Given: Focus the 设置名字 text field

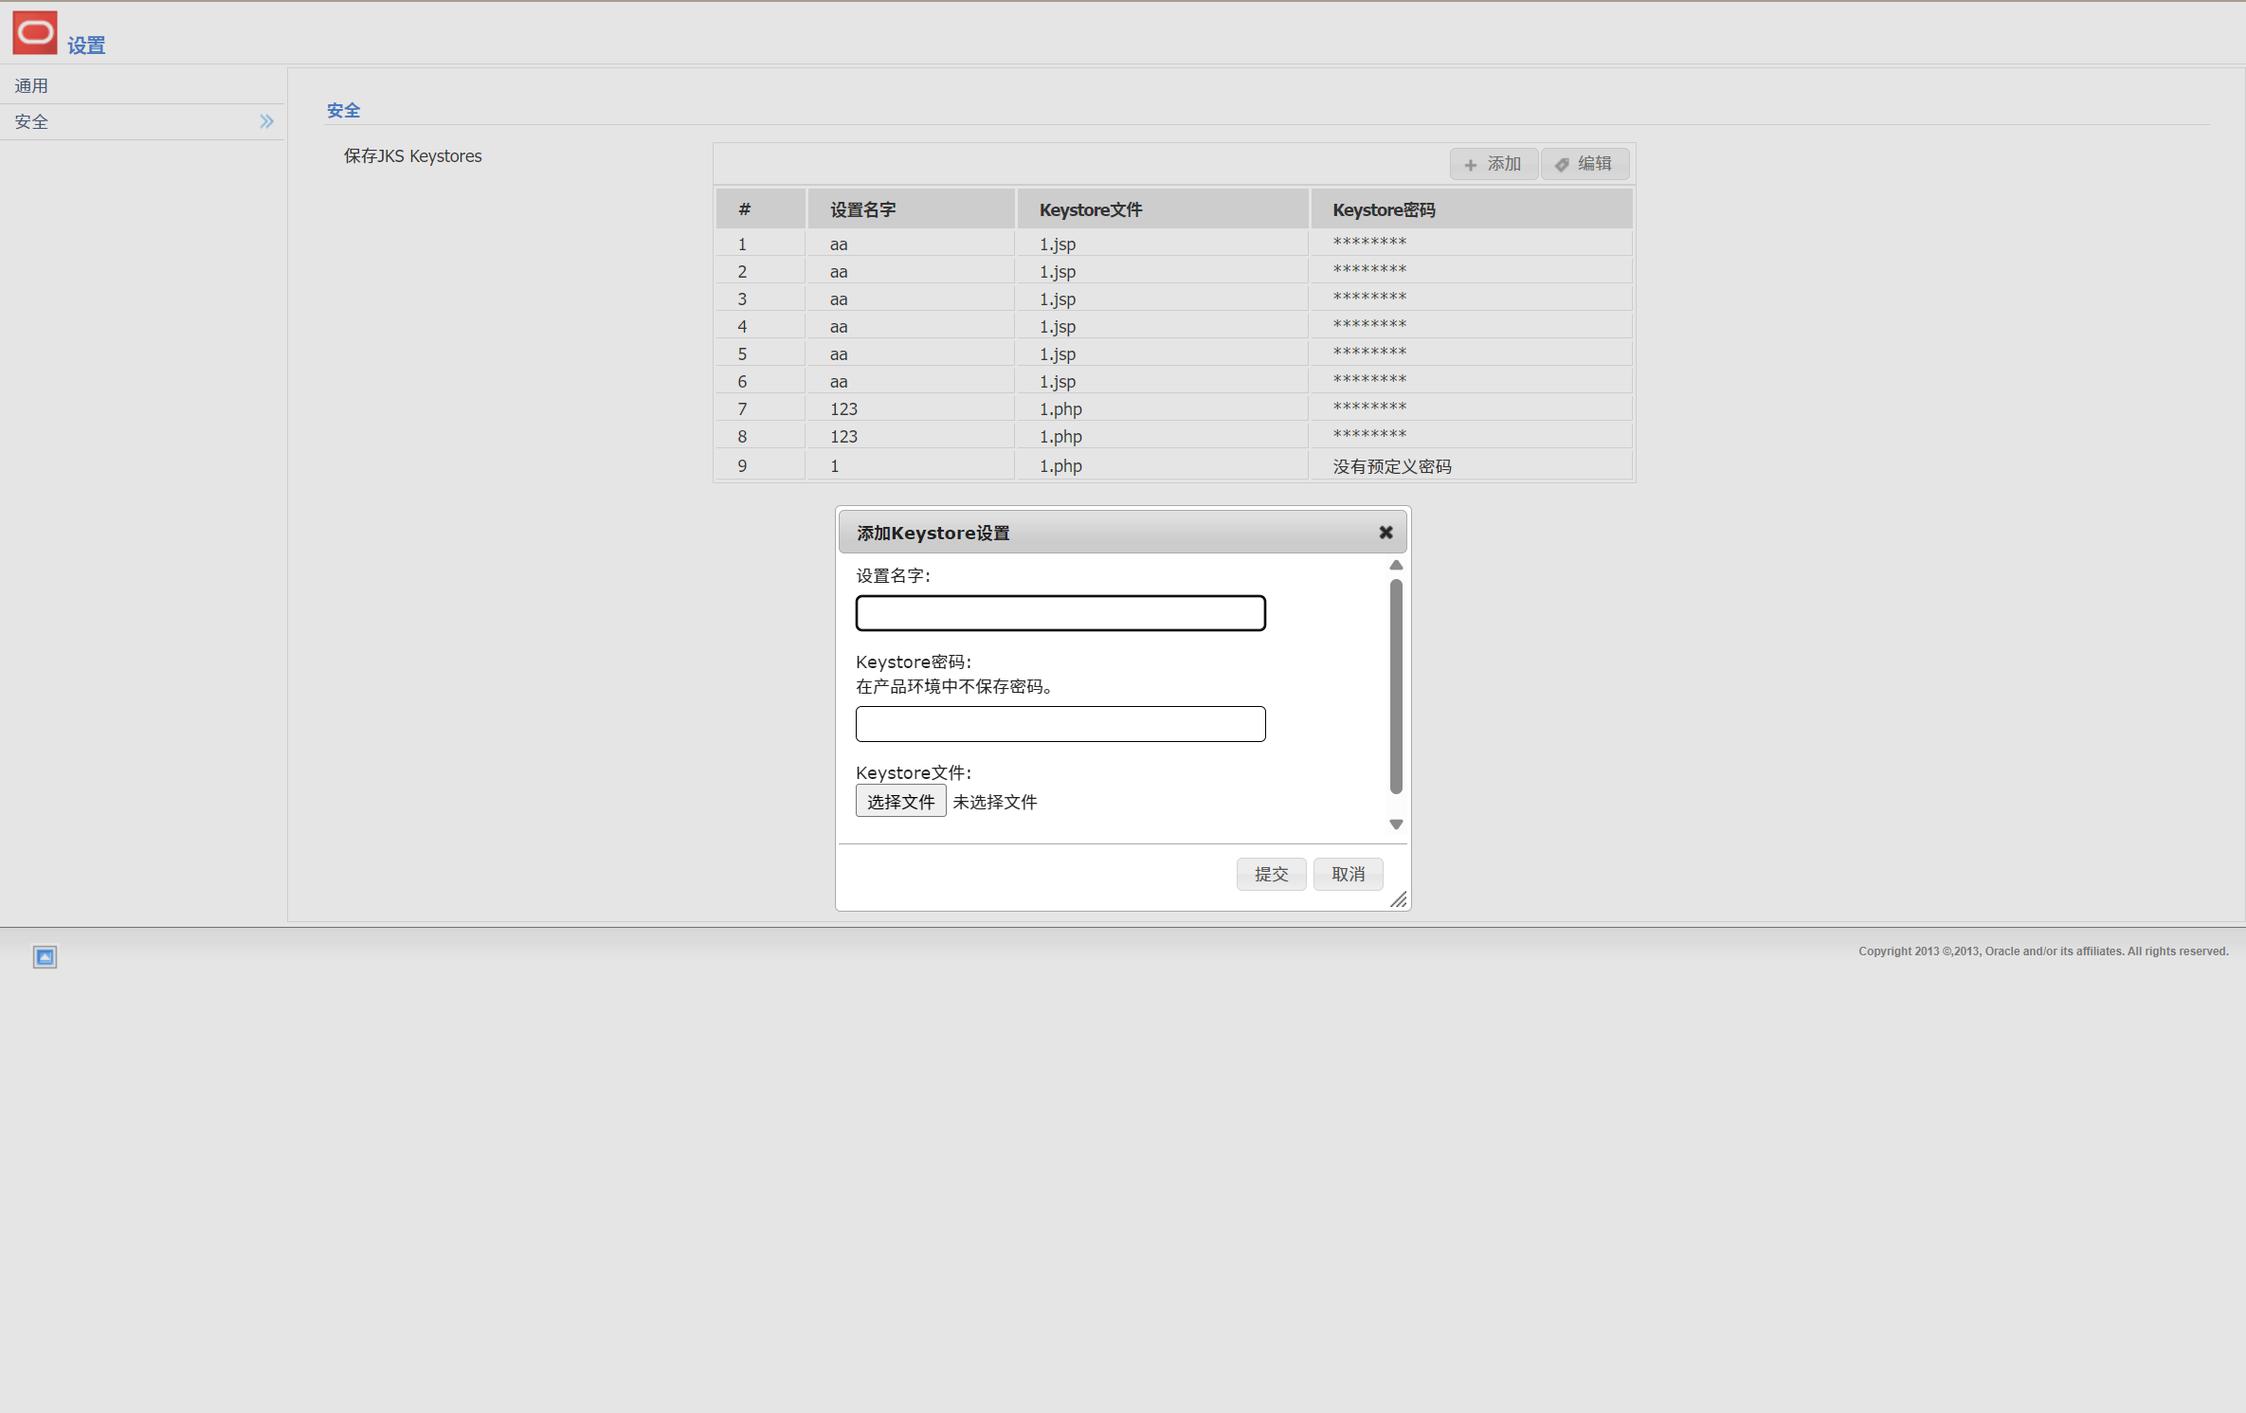Looking at the screenshot, I should pos(1060,613).
